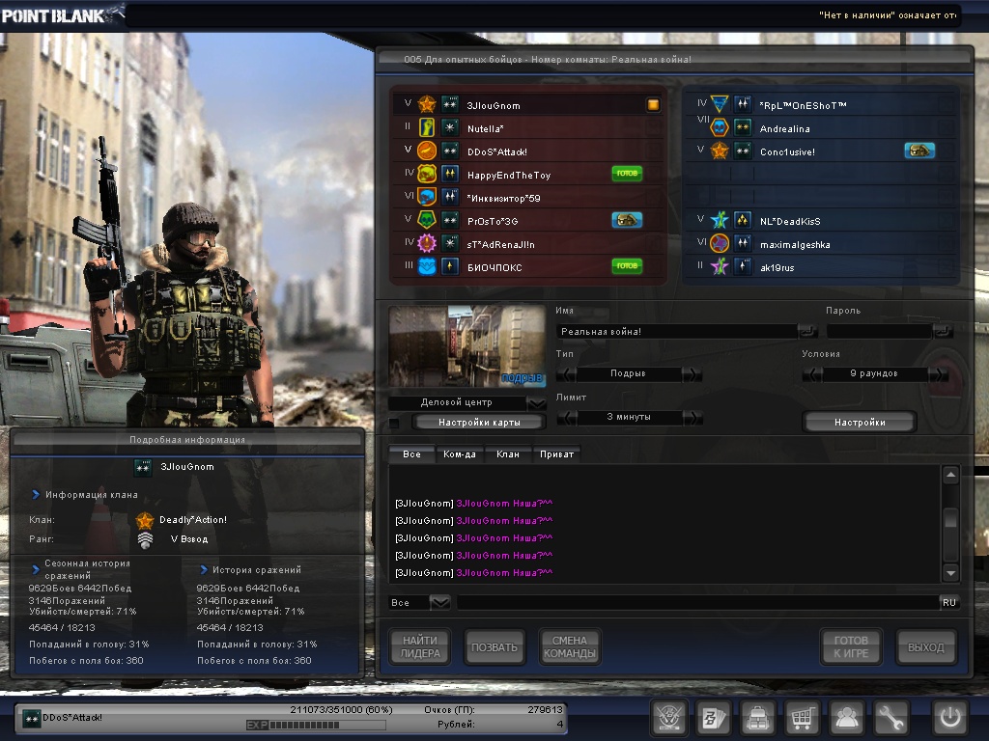Toggle the checkbox beside Настройки карты

(394, 423)
